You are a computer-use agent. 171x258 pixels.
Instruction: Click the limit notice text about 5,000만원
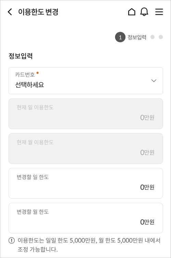coord(89,245)
